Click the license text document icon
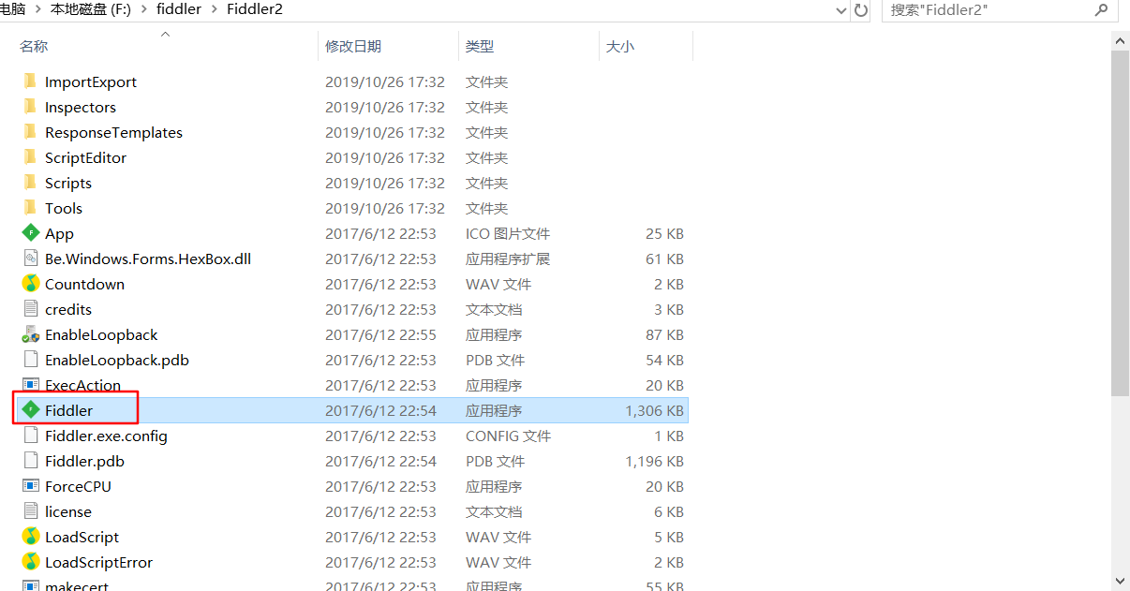The image size is (1130, 591). (x=30, y=511)
